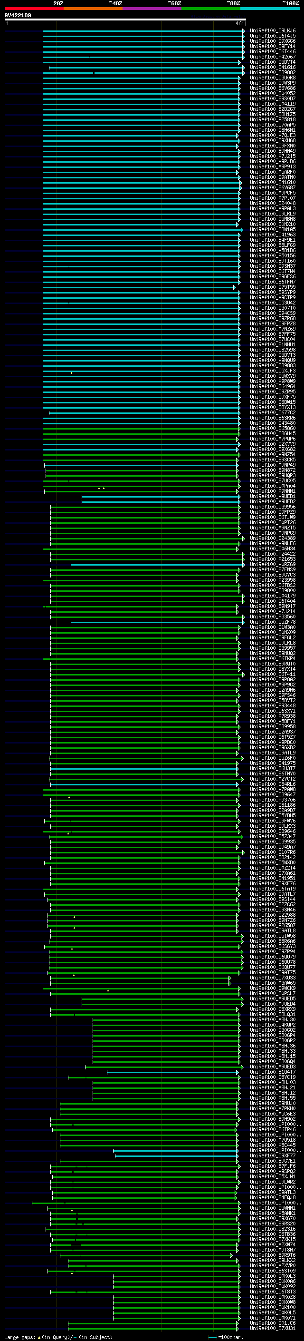Click the UniRef100_P24422 hit label

click(x=273, y=554)
